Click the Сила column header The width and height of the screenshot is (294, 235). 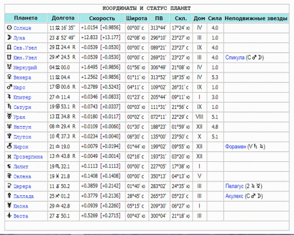pos(215,18)
